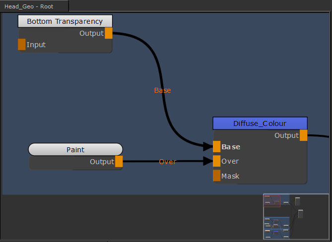Select the Bottom Transparency node title
Image resolution: width=332 pixels, height=242 pixels.
[x=65, y=21]
